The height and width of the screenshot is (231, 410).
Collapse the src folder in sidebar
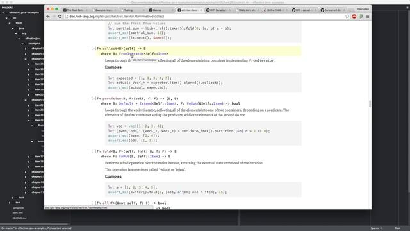[6, 18]
